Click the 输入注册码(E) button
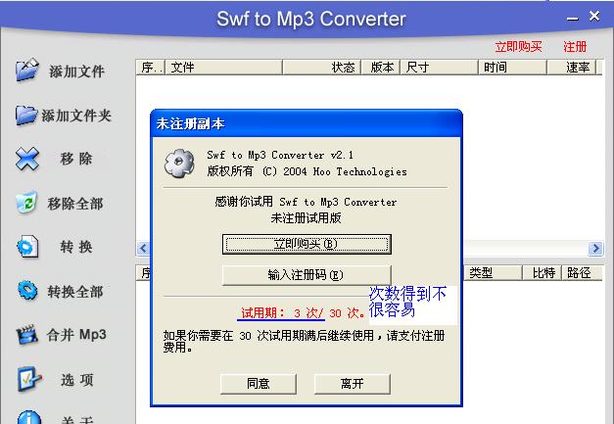614x424 pixels. 307,275
